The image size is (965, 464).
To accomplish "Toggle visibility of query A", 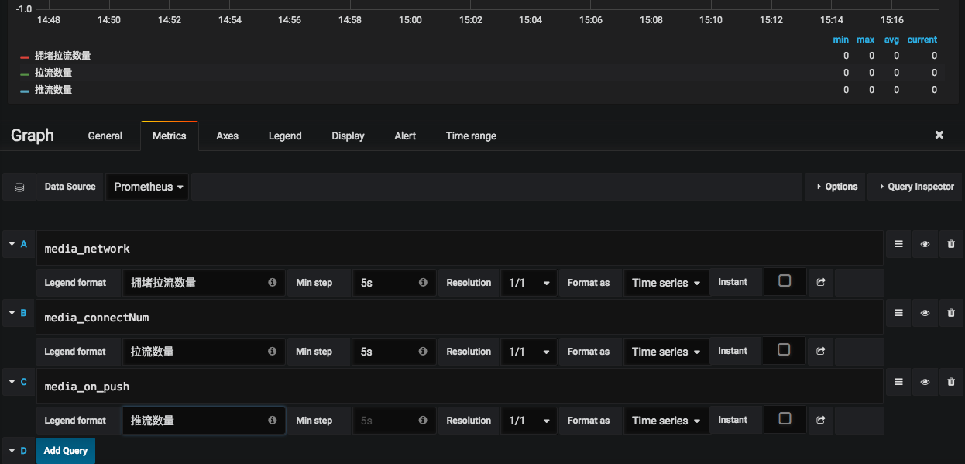I will (925, 244).
